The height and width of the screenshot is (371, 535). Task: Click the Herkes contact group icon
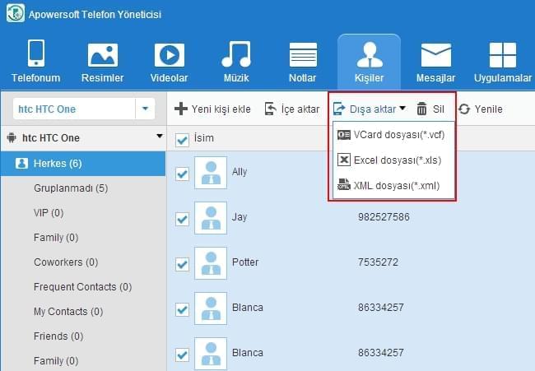[x=21, y=164]
